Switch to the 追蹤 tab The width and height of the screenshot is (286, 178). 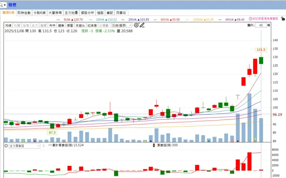pyautogui.click(x=100, y=13)
